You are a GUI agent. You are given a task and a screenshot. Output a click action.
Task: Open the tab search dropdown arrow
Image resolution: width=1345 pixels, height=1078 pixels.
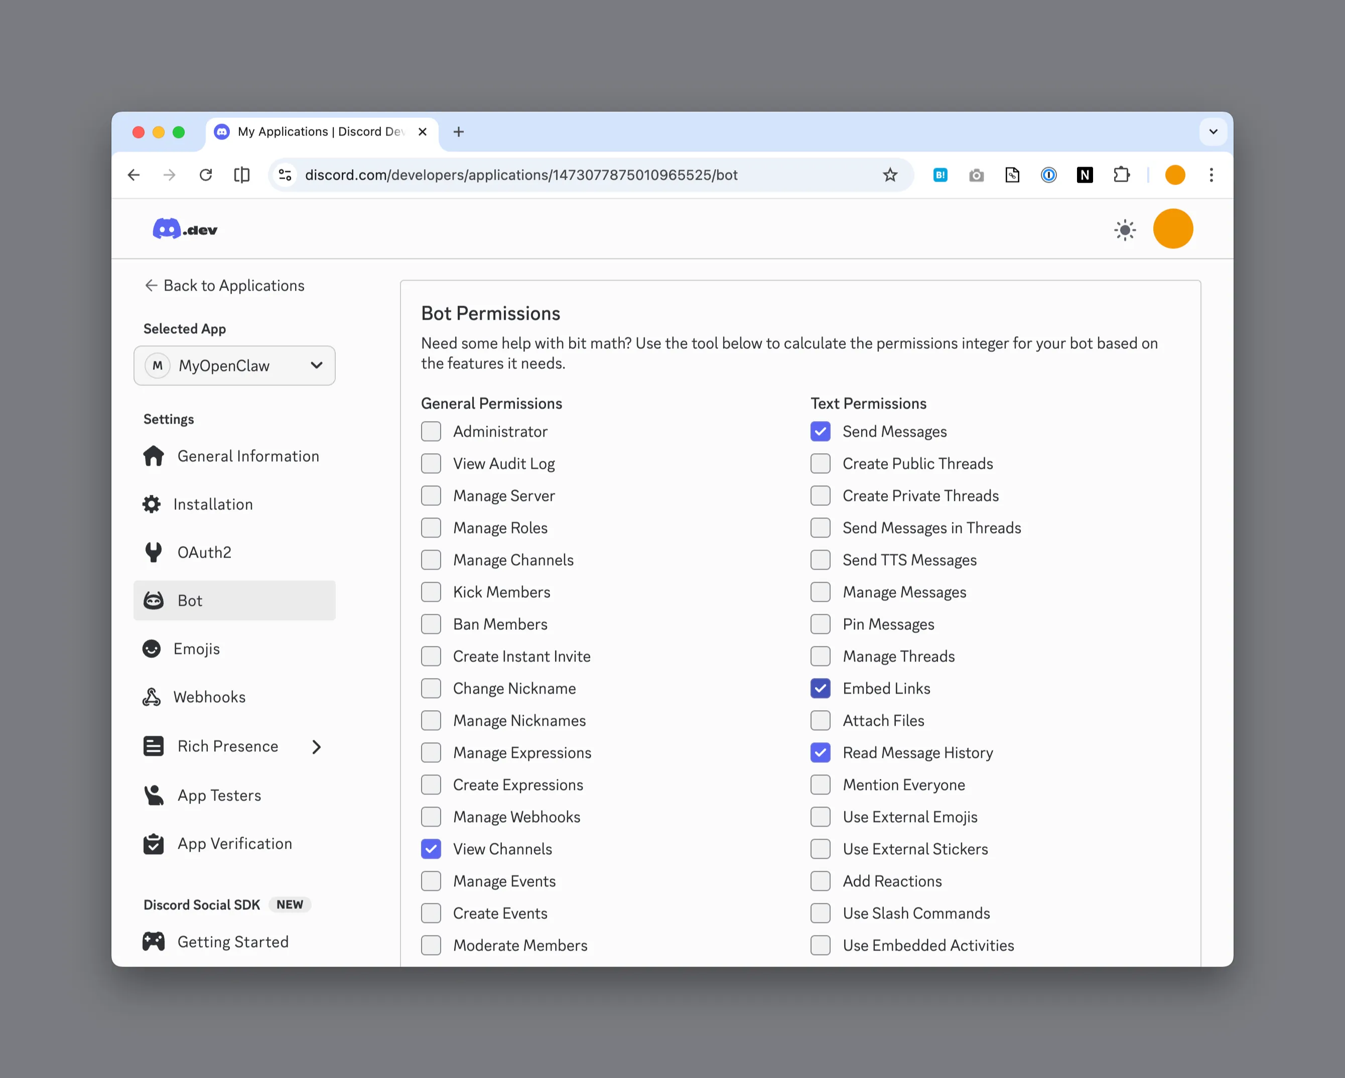coord(1213,131)
